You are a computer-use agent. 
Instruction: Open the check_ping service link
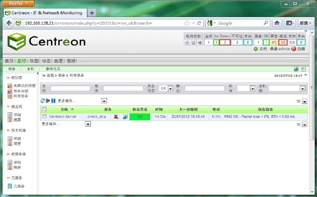96,116
